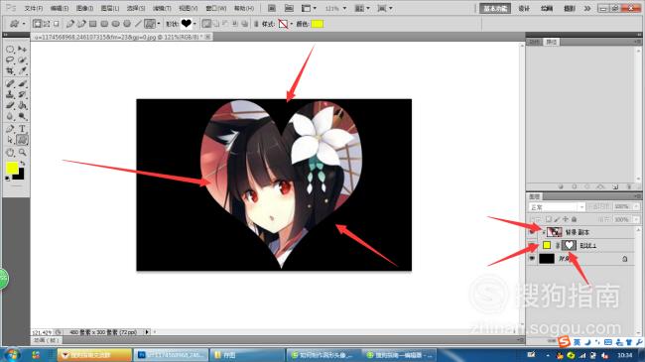Select the Path Selection tool

point(10,140)
